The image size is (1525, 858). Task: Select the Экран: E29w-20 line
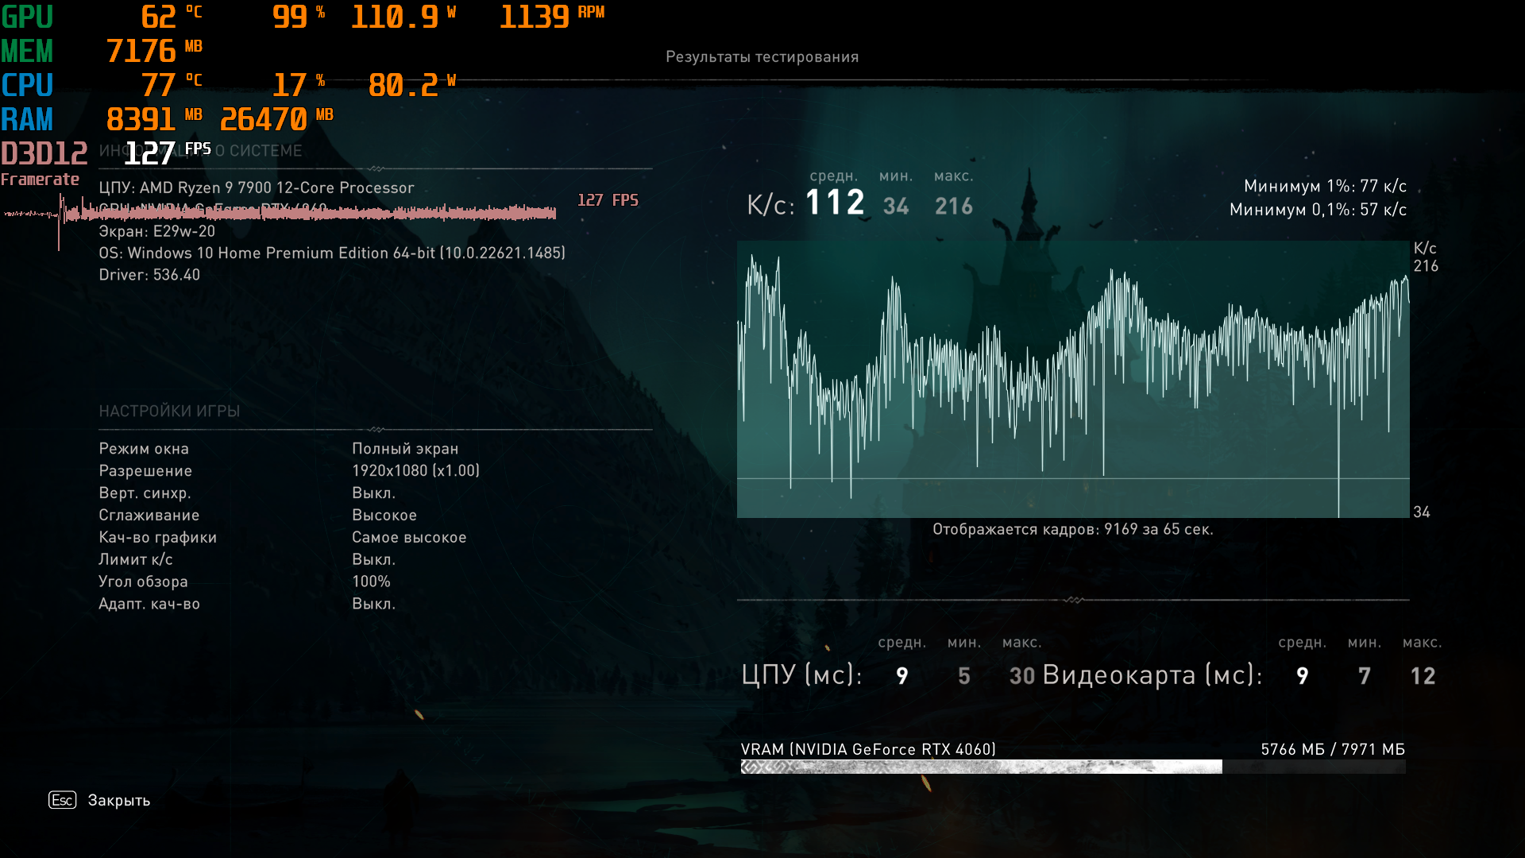coord(157,231)
